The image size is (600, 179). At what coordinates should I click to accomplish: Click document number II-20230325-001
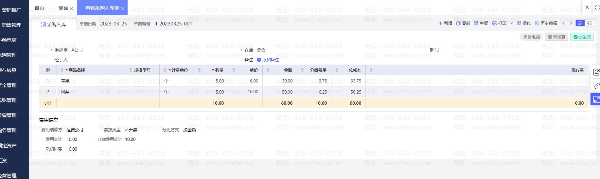173,24
